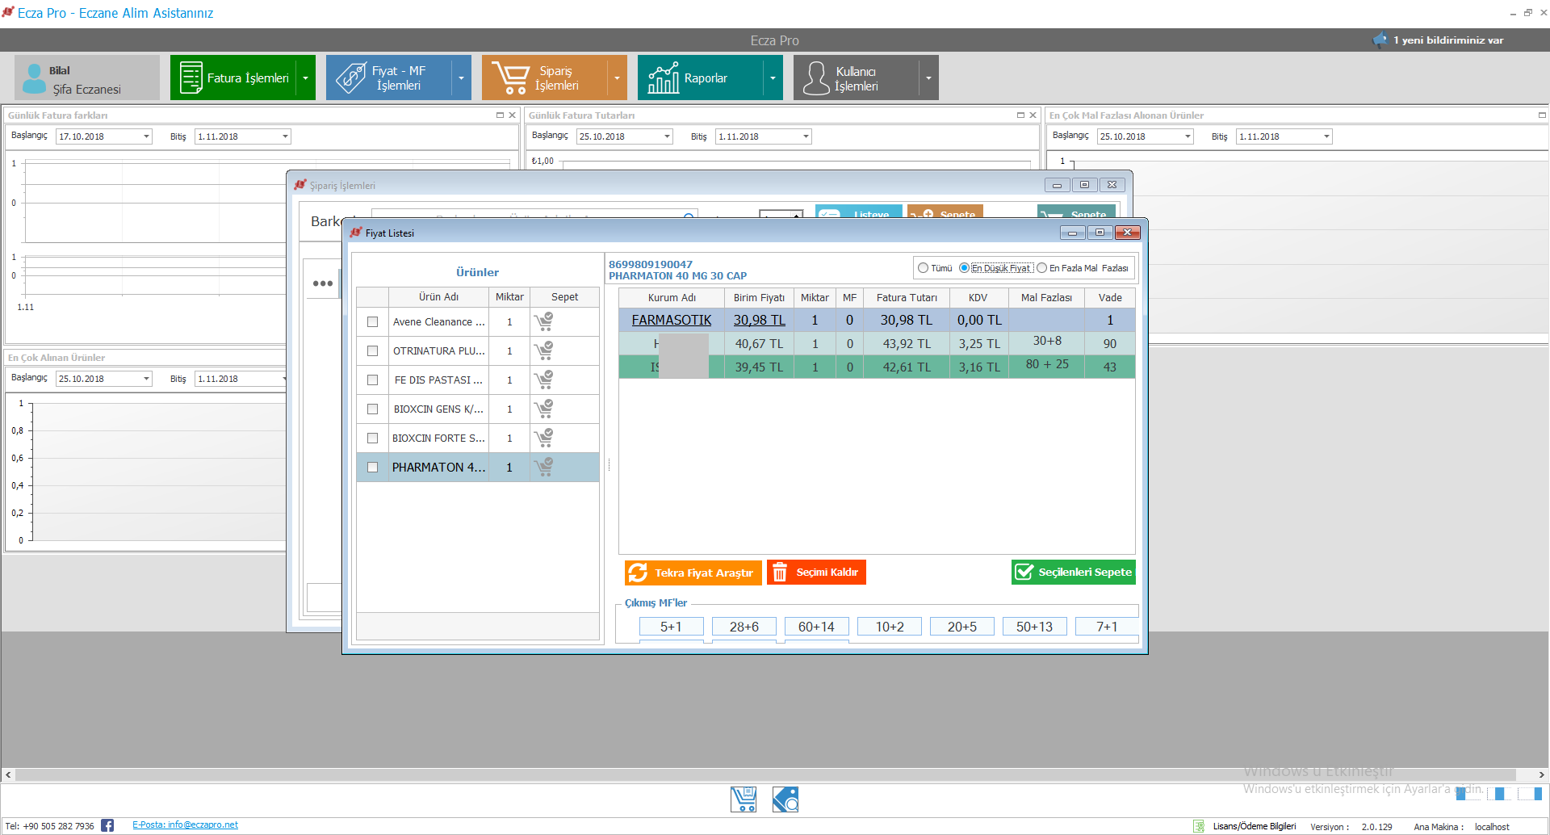
Task: Check the FE DIS PASTASI checkbox
Action: click(372, 380)
